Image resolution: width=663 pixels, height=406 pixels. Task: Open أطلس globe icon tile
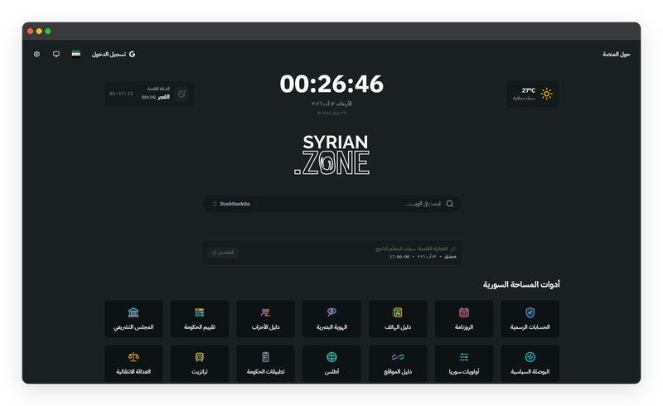(x=332, y=363)
